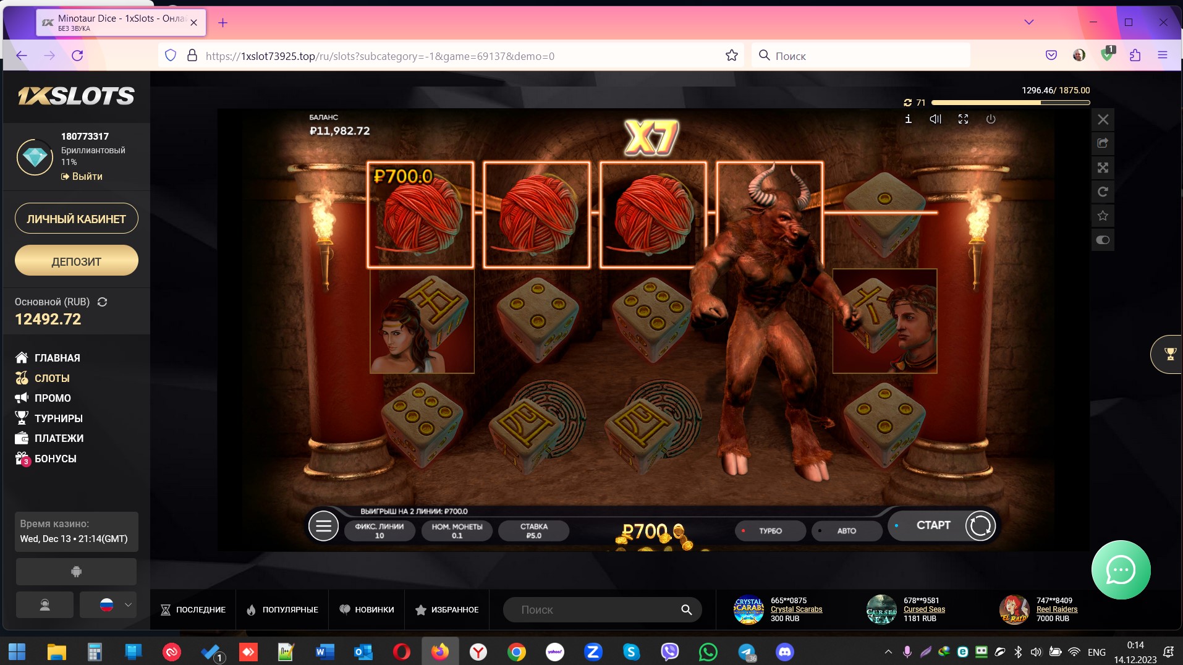1183x665 pixels.
Task: Open the Cursed Seas link
Action: click(924, 609)
